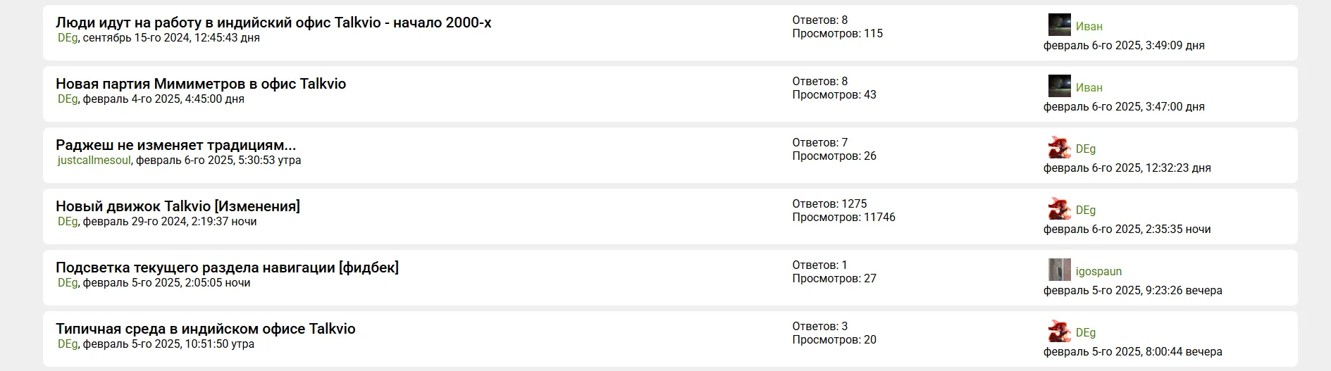Click last poster name igospaun

click(1098, 272)
